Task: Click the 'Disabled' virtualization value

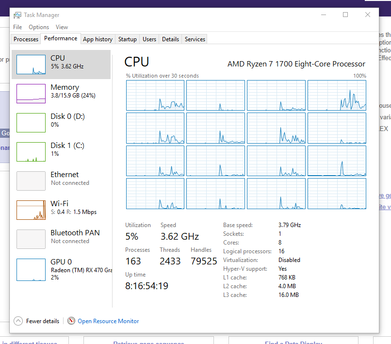Action: tap(289, 260)
